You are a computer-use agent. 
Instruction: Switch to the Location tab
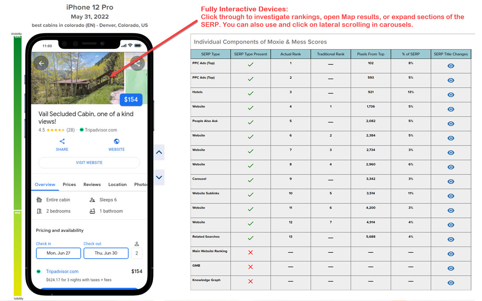(x=117, y=184)
